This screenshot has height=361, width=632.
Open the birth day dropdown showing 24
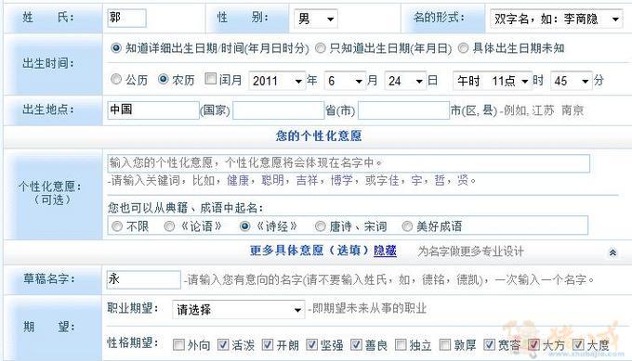click(x=405, y=81)
